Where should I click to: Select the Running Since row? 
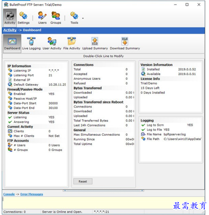point(103,139)
